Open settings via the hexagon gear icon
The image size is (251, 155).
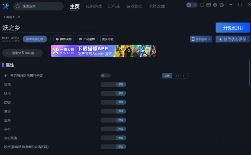click(215, 5)
